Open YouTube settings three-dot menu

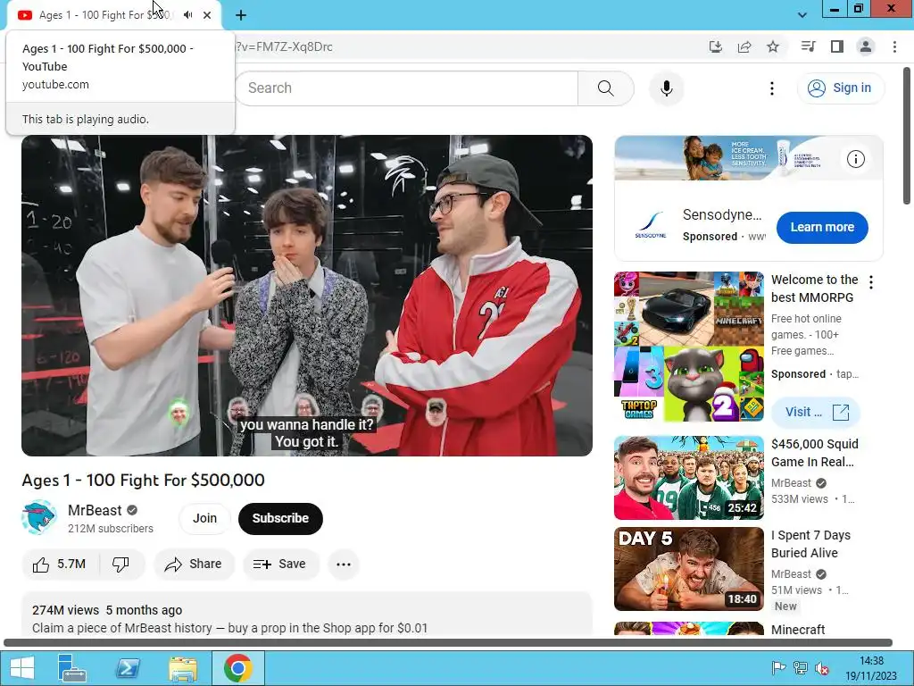point(772,88)
